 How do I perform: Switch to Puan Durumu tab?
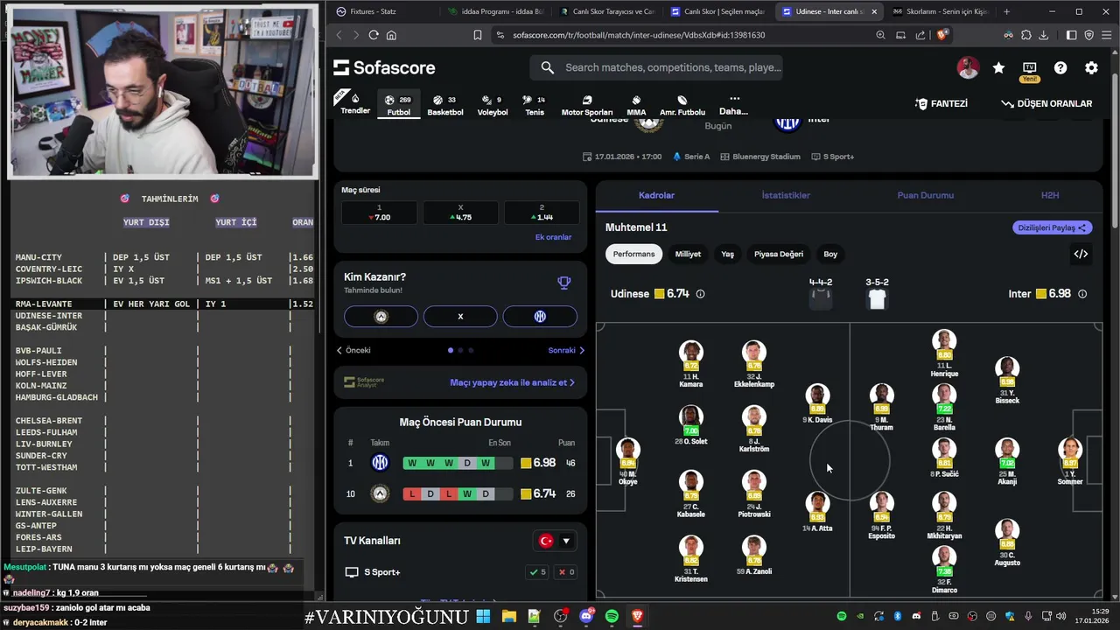click(x=925, y=195)
